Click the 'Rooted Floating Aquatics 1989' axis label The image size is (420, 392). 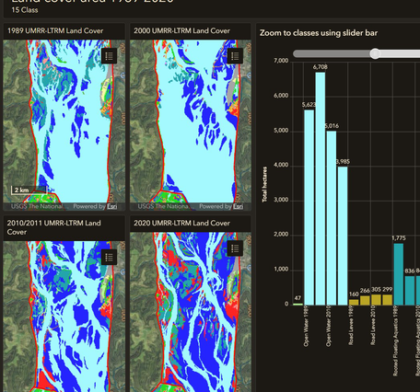396,341
